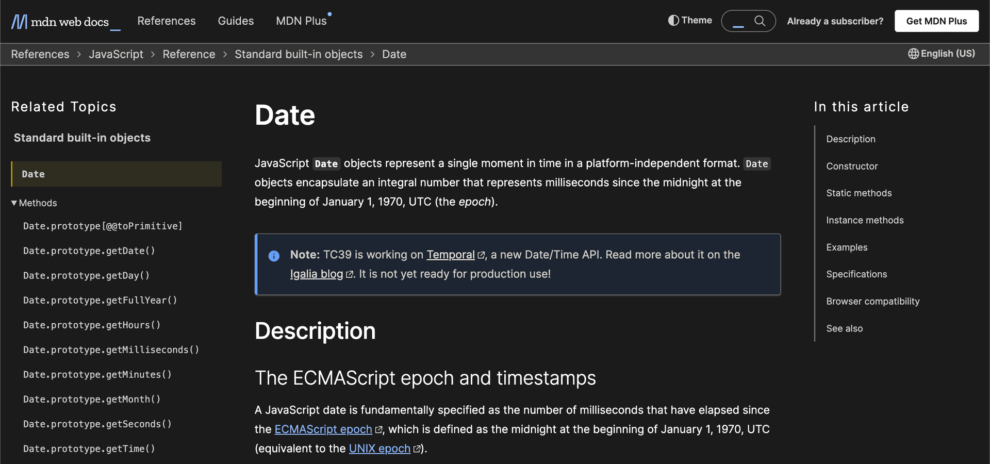
Task: Click the external link icon after ECMAScript epoch
Action: pos(379,429)
